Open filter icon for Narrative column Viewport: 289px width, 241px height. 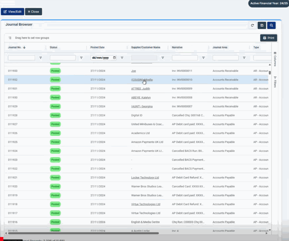(203, 58)
